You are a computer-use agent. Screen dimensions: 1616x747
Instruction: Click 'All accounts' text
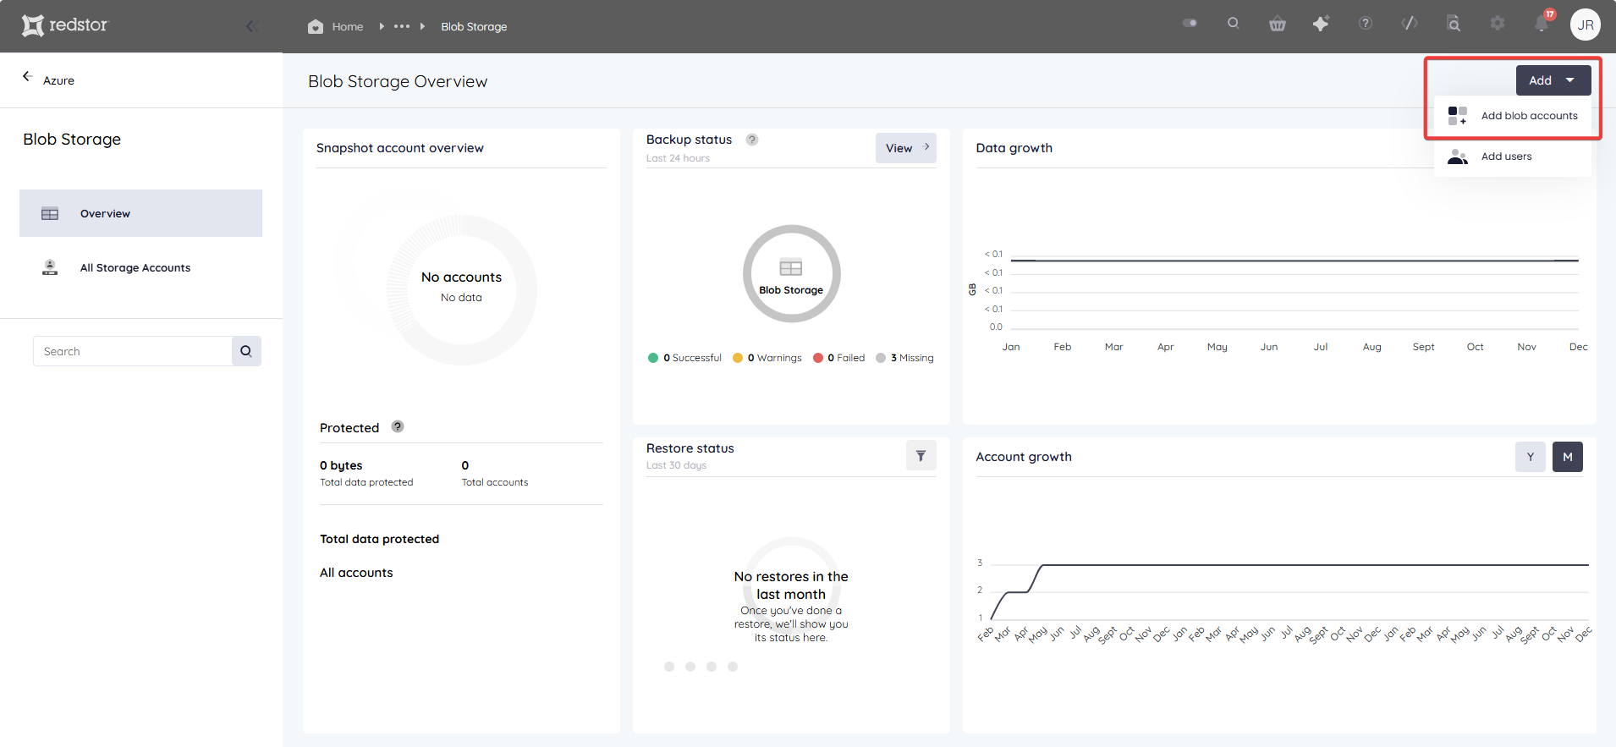(x=356, y=573)
